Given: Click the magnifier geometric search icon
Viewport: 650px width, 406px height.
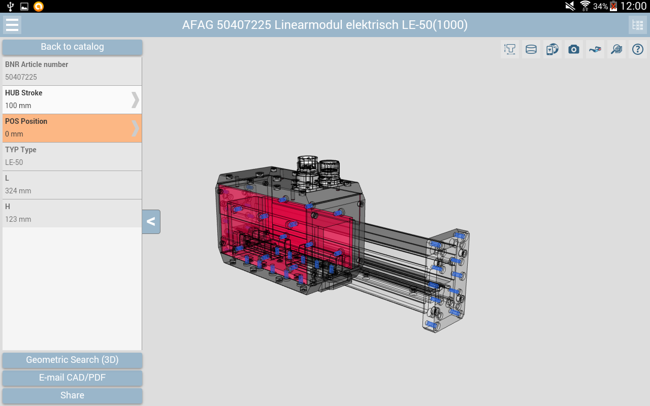Looking at the screenshot, I should [x=616, y=49].
